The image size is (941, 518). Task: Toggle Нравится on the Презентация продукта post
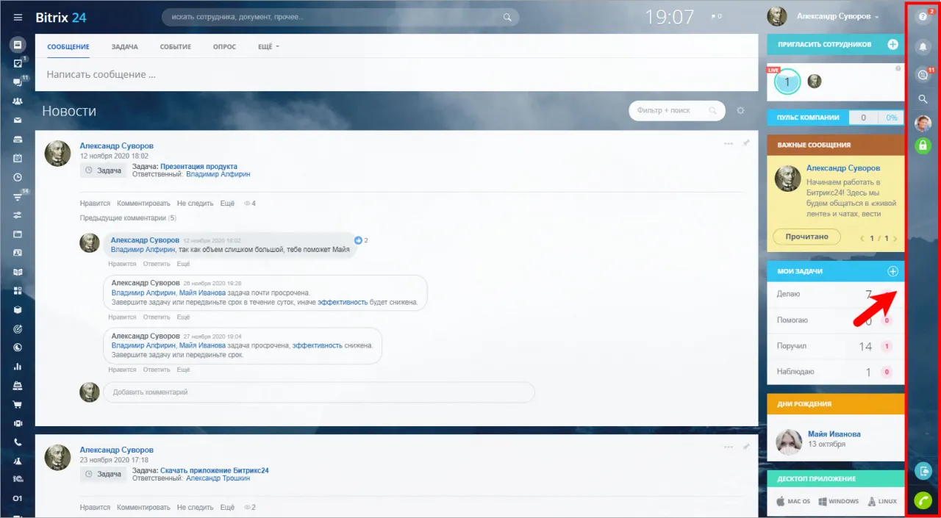[95, 204]
